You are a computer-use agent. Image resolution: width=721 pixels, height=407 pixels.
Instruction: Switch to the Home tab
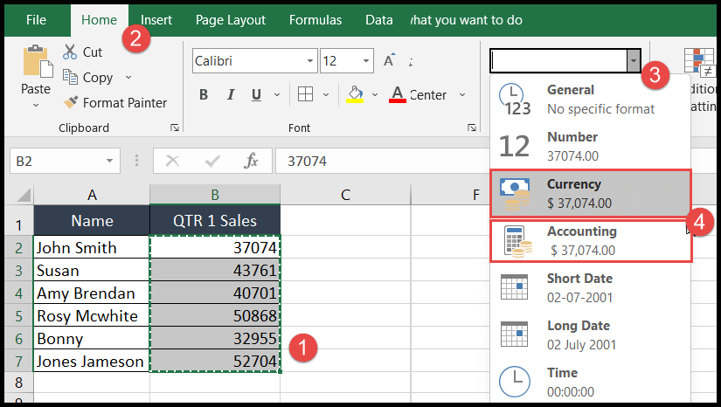tap(99, 20)
